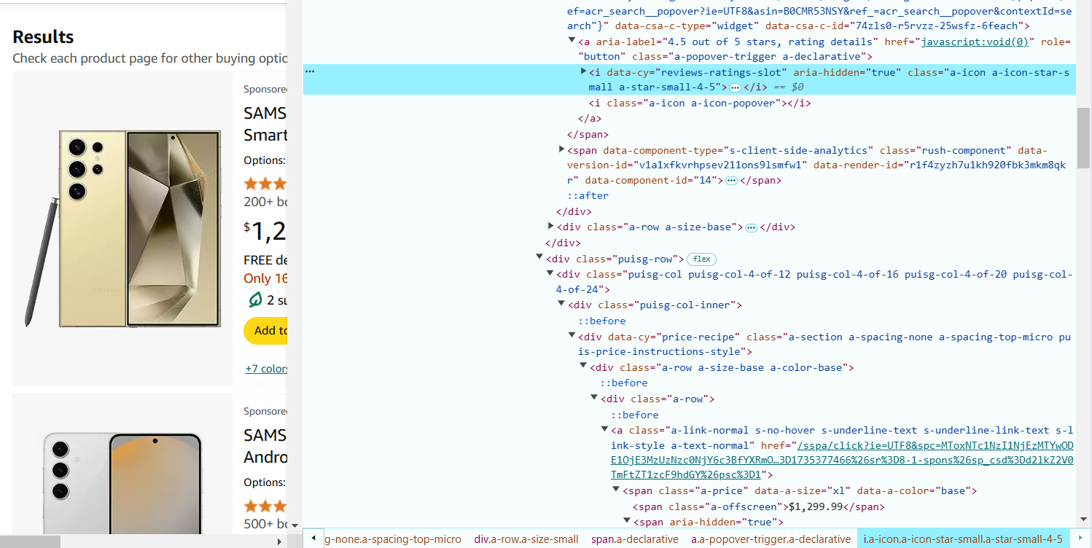The height and width of the screenshot is (548, 1092).
Task: Select breadcrumb div.a-row.a-size-small
Action: pyautogui.click(x=526, y=539)
